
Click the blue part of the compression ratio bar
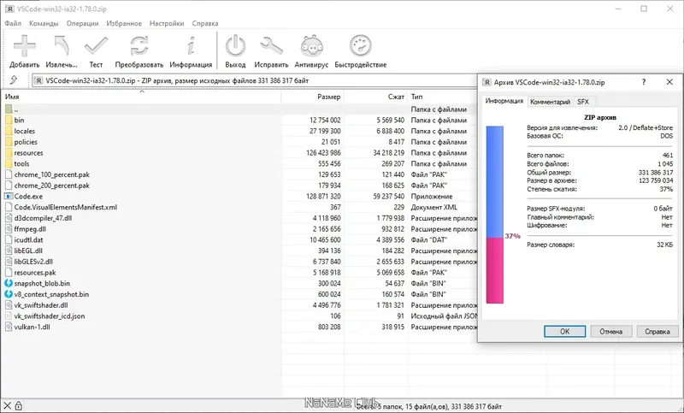(495, 182)
